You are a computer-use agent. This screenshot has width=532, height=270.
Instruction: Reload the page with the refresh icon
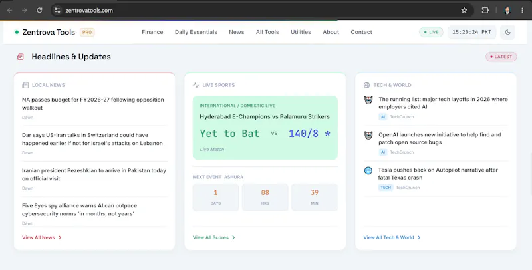pyautogui.click(x=39, y=10)
